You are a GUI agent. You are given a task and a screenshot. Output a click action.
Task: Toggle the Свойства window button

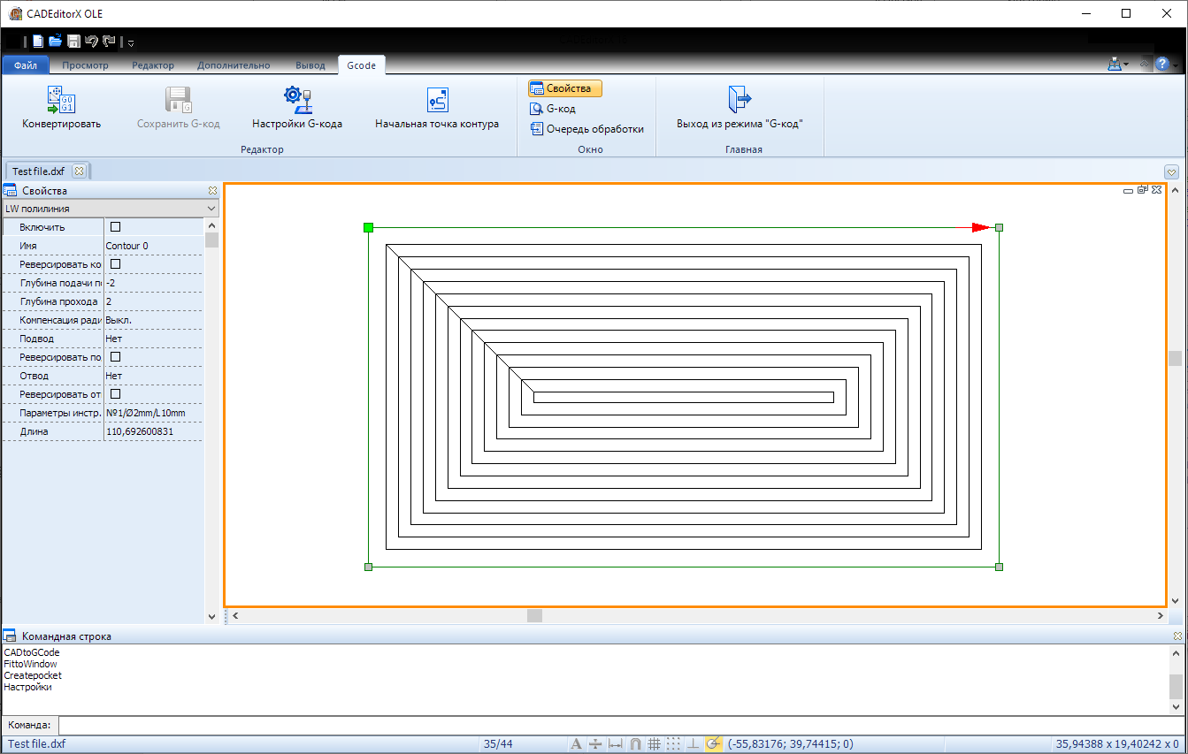[565, 88]
